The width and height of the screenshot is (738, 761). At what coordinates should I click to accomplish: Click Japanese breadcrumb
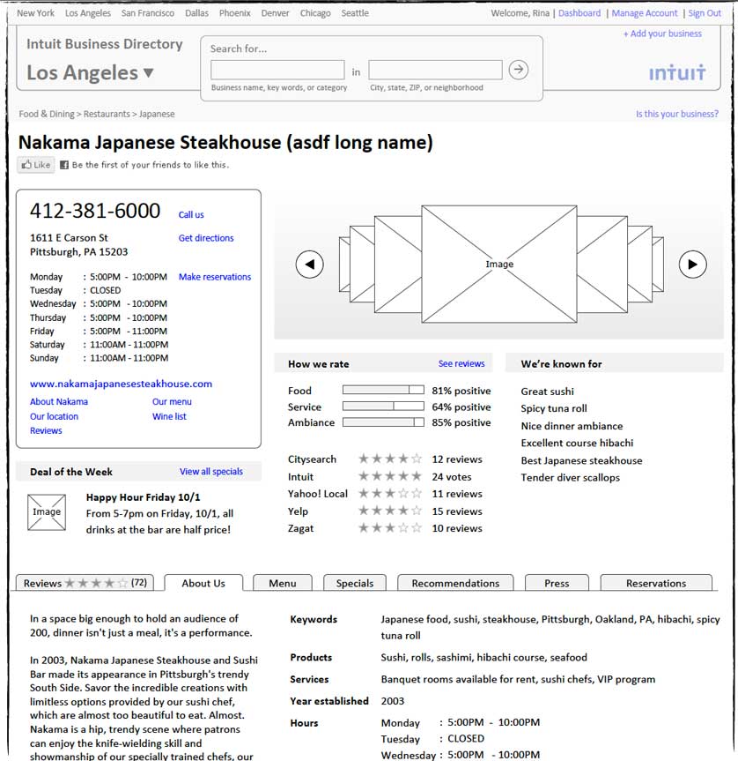157,114
